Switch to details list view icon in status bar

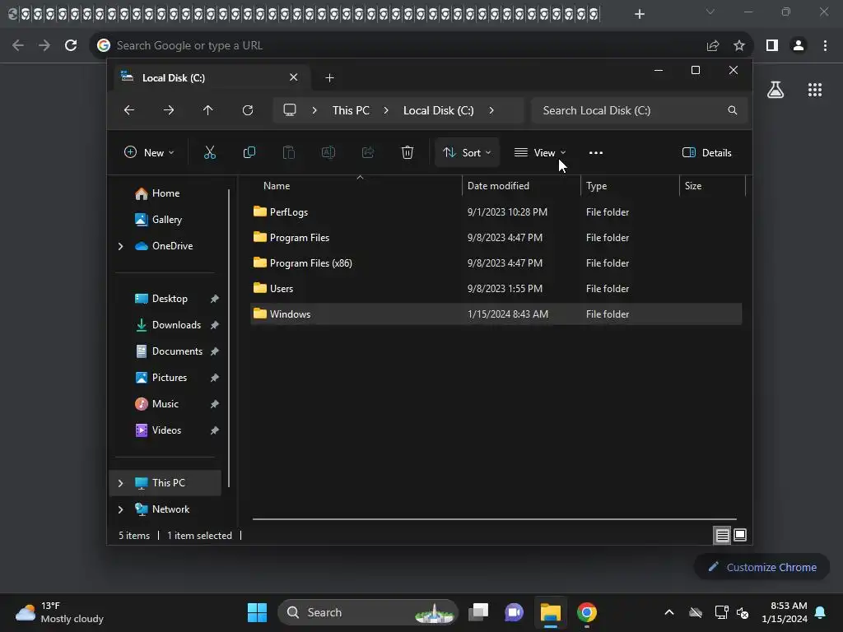[x=722, y=535]
